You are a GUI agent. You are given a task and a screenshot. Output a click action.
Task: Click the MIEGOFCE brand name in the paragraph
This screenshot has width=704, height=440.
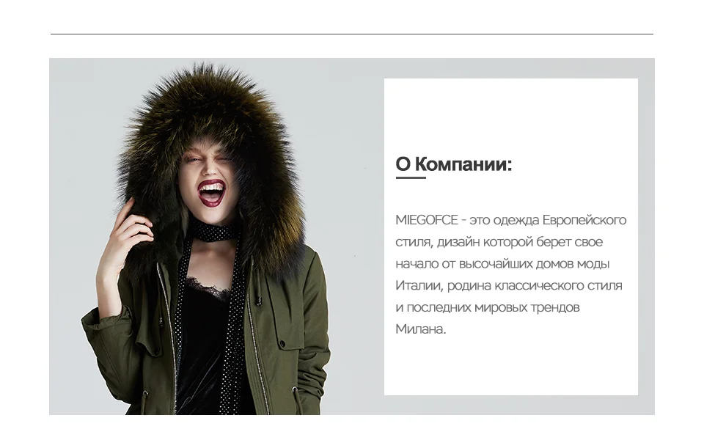coord(427,220)
